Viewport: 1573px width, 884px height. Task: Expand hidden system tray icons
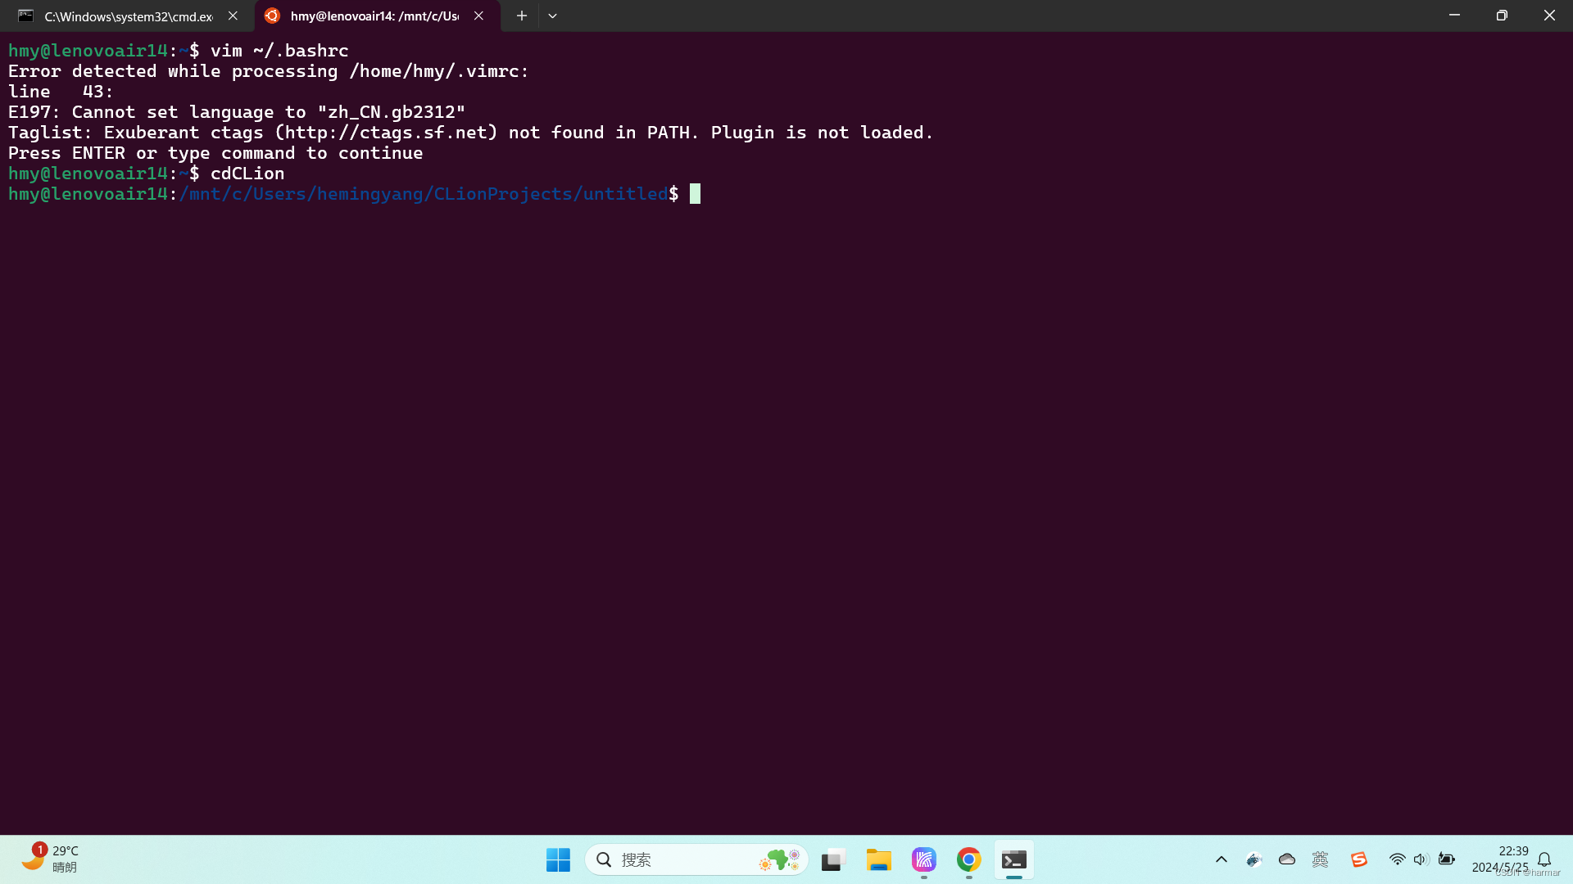pyautogui.click(x=1221, y=859)
